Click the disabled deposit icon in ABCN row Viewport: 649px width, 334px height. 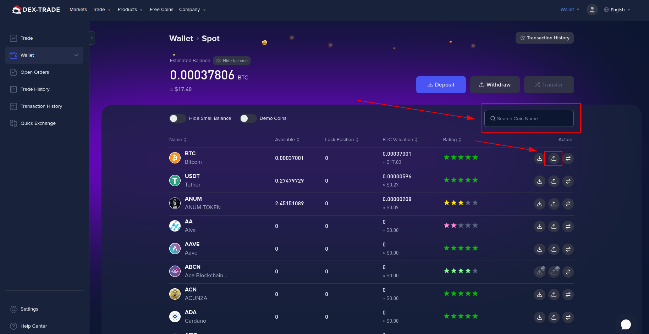click(540, 272)
